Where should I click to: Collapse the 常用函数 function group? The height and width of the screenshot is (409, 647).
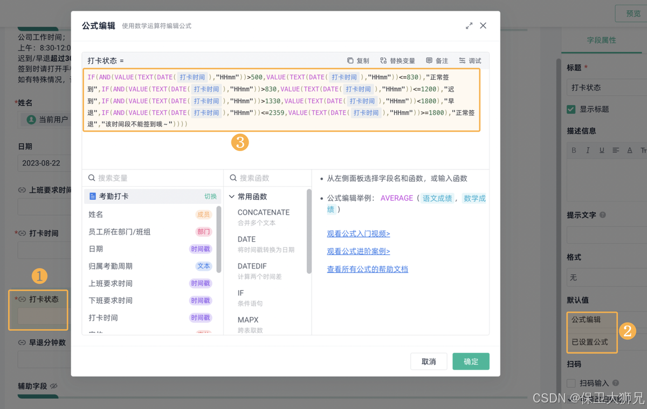[232, 197]
